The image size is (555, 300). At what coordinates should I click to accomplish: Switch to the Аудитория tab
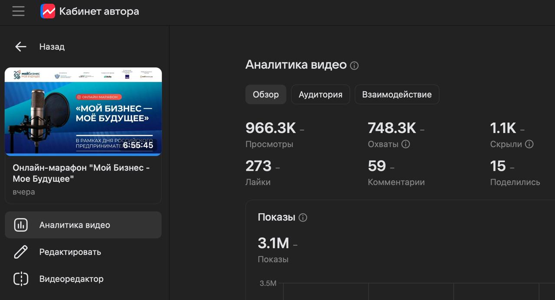pos(320,94)
